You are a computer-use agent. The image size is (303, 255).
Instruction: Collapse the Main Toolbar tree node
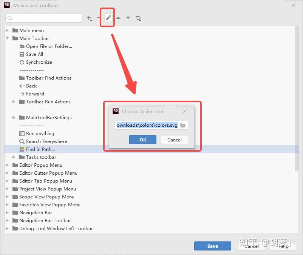[x=7, y=38]
